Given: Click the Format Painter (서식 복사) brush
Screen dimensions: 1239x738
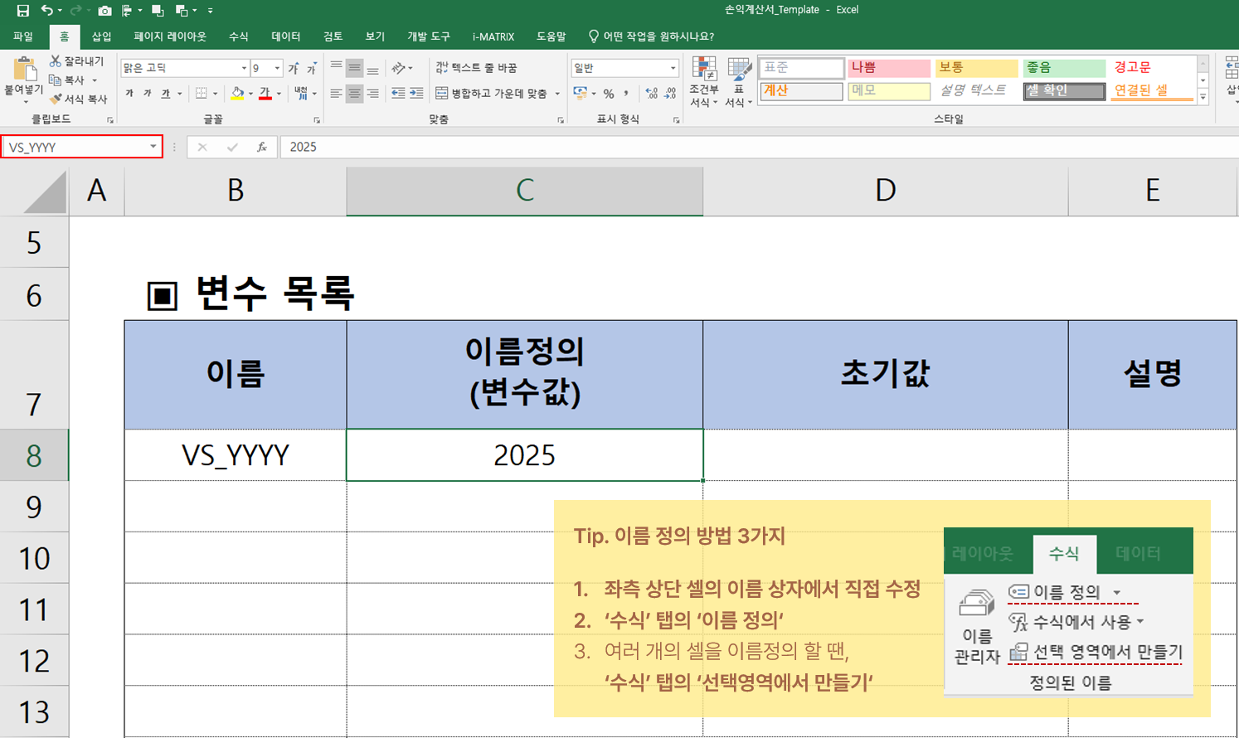Looking at the screenshot, I should 56,99.
